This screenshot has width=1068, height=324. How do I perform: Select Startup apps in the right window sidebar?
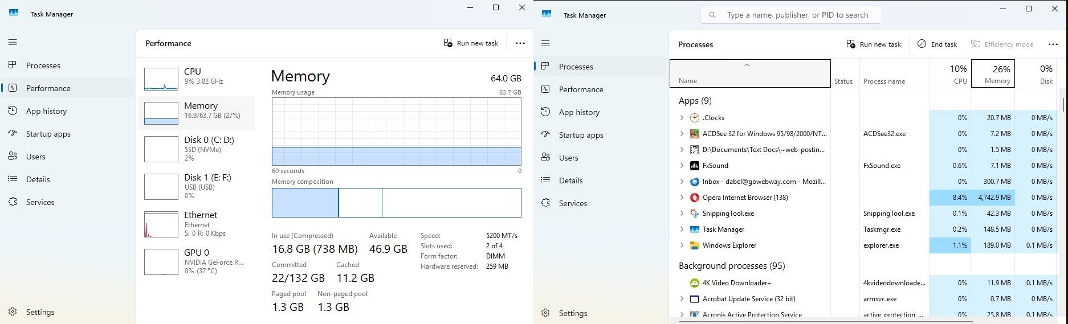581,135
